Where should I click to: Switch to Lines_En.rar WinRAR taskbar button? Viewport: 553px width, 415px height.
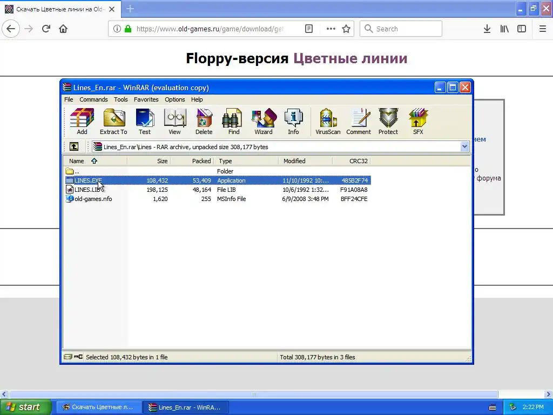pos(186,407)
